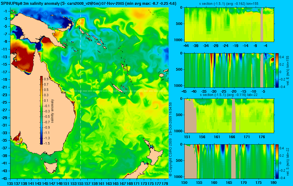The width and height of the screenshot is (293, 186).
Task: Click tick '-30' under the vel. E section
Action: (x=214, y=91)
